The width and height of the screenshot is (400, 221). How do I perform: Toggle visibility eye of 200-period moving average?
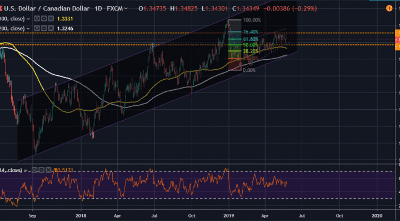click(x=37, y=28)
